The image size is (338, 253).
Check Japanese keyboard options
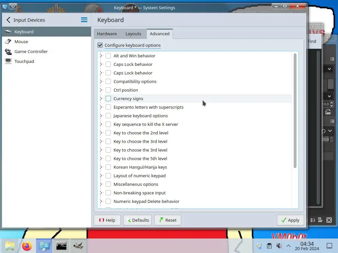pyautogui.click(x=108, y=116)
